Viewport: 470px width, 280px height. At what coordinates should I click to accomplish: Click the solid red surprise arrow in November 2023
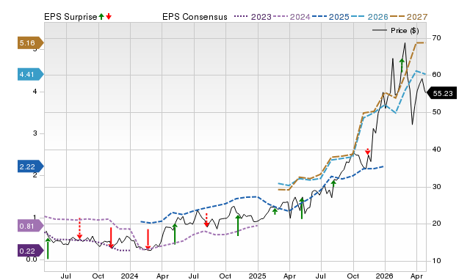[x=111, y=237]
